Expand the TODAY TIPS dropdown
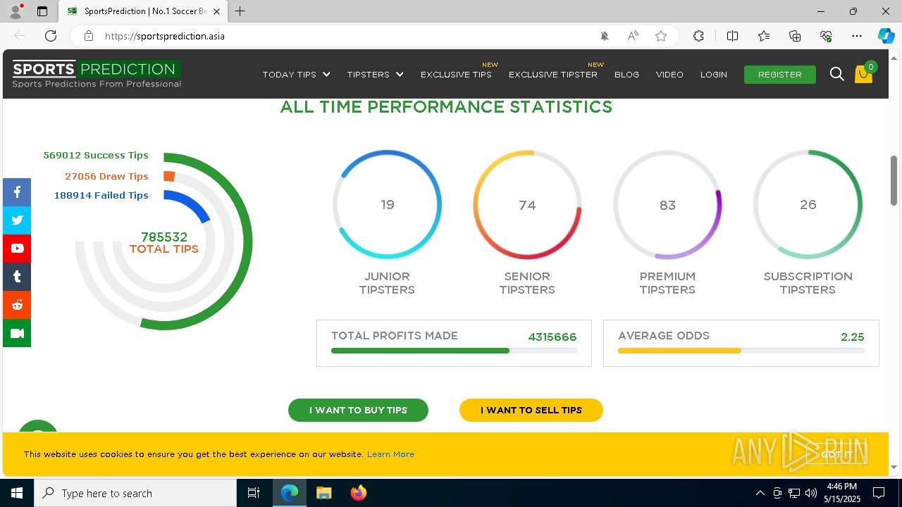Viewport: 902px width, 507px height. [296, 75]
